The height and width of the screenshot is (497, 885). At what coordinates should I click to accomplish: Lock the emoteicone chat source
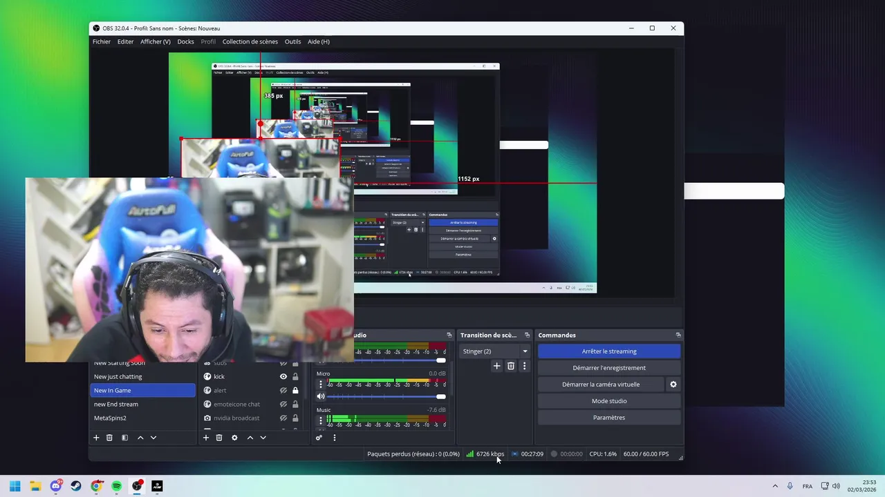[x=295, y=404]
